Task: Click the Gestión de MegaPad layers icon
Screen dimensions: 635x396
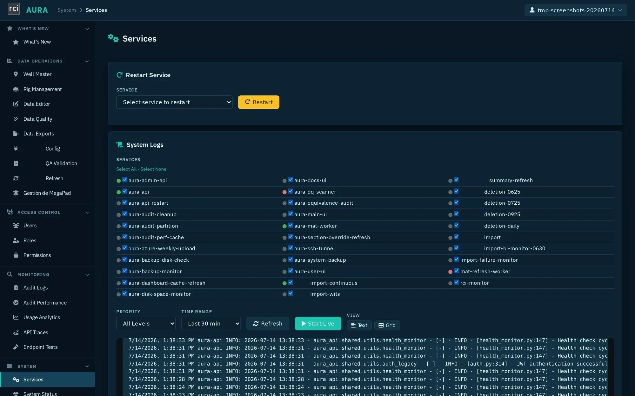Action: [x=16, y=193]
